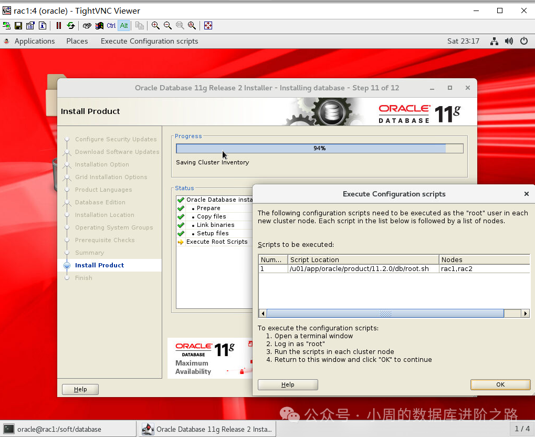Image resolution: width=535 pixels, height=437 pixels.
Task: Show connection info icon
Action: point(43,26)
